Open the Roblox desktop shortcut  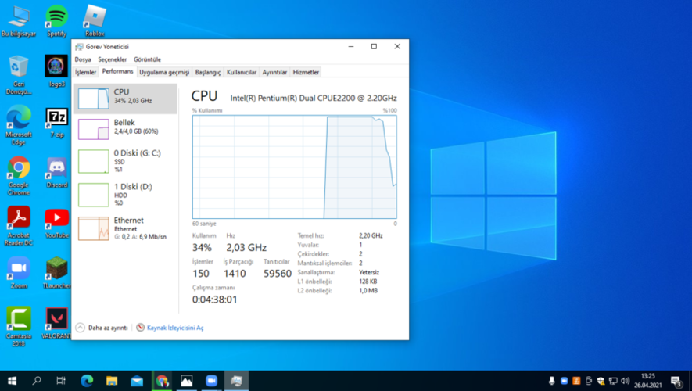[x=95, y=21]
